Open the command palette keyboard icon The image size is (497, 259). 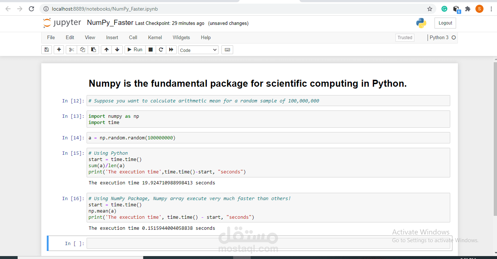click(x=227, y=50)
